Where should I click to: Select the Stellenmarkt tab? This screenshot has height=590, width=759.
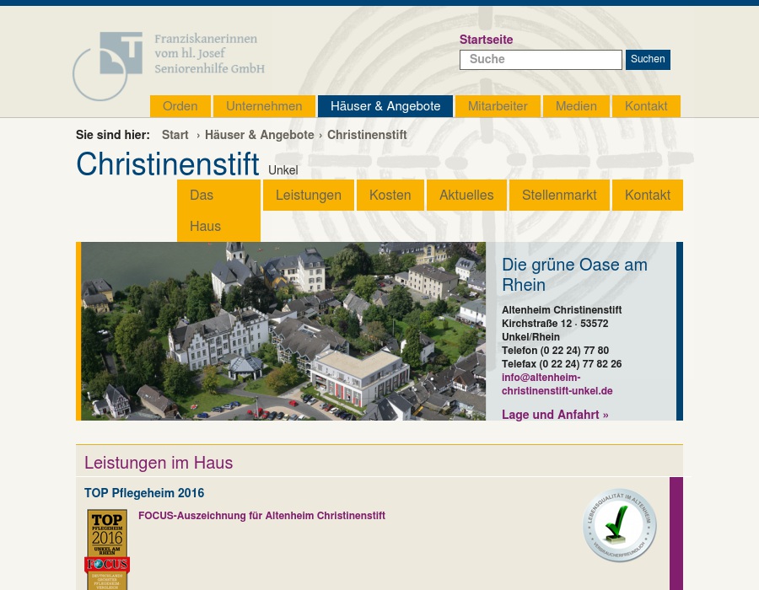559,195
